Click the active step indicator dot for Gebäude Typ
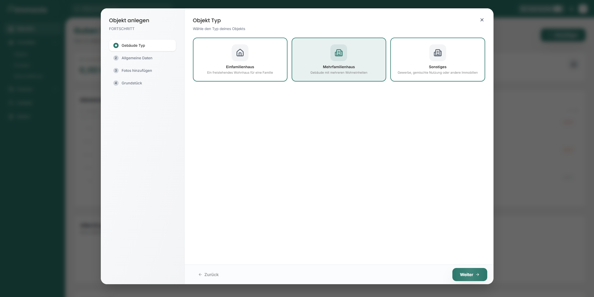This screenshot has width=594, height=297. (116, 45)
